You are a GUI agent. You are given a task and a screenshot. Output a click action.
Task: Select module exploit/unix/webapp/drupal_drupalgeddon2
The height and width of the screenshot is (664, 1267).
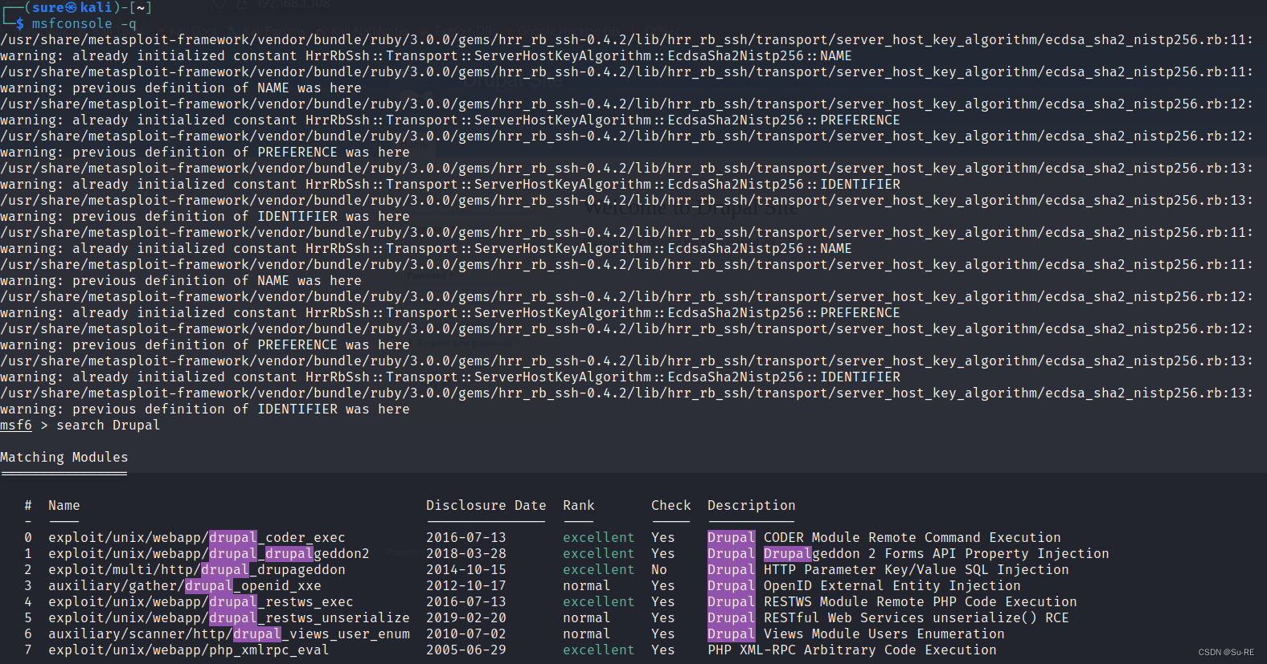(209, 553)
